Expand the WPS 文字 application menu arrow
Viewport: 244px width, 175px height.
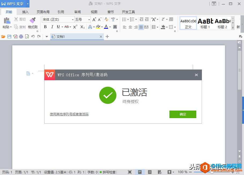click(28, 4)
